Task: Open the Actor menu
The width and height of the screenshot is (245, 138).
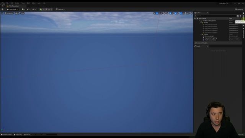Action: click(x=39, y=3)
